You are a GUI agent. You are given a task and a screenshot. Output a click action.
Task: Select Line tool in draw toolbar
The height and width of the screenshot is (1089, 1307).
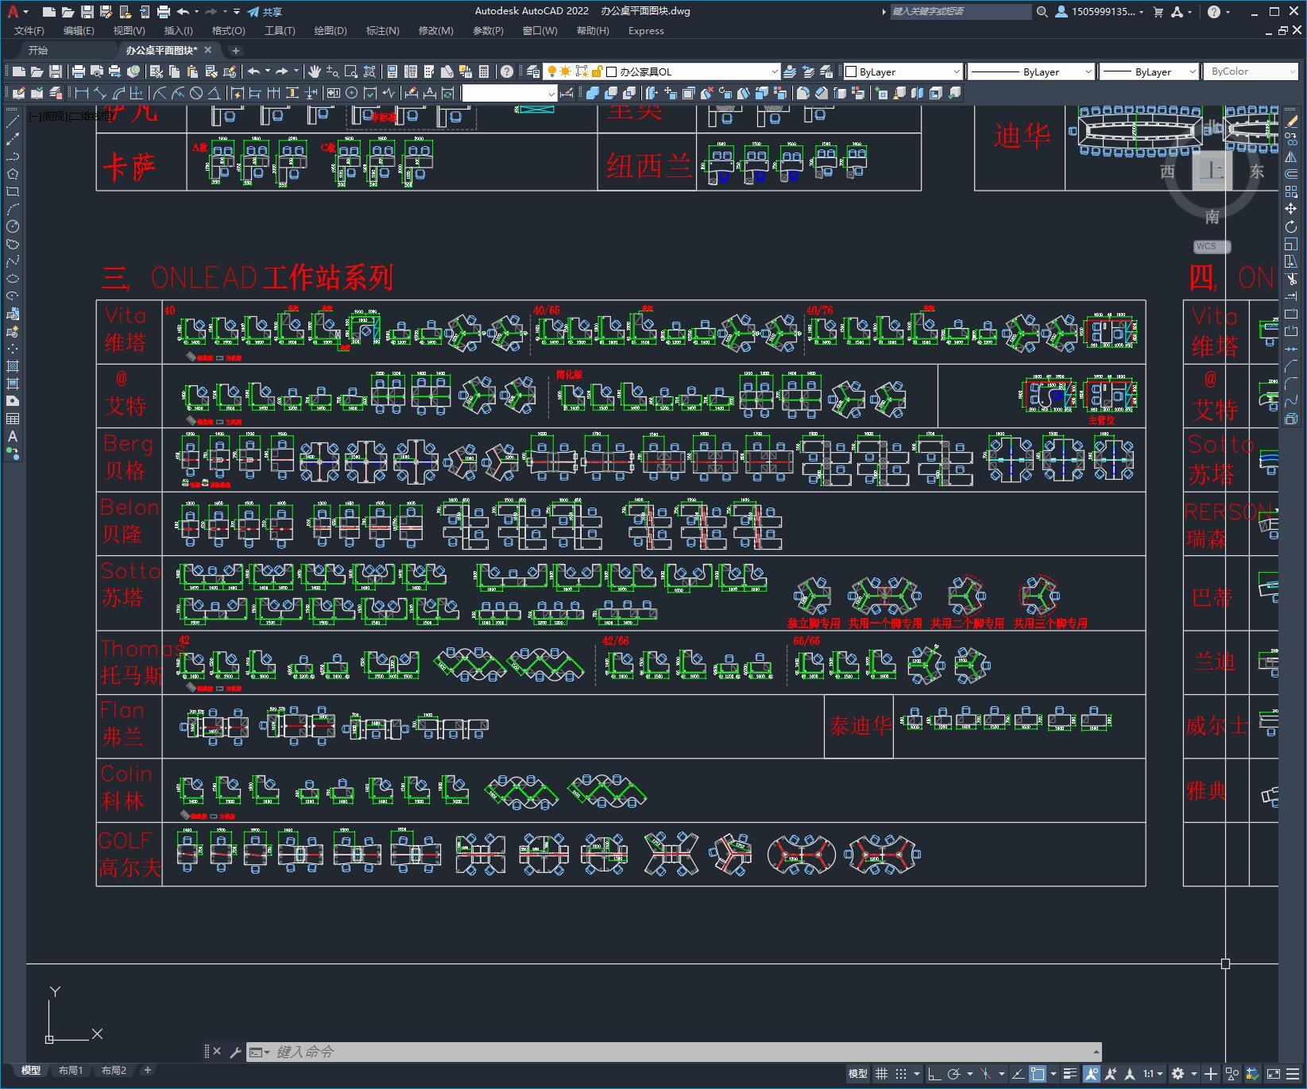13,122
